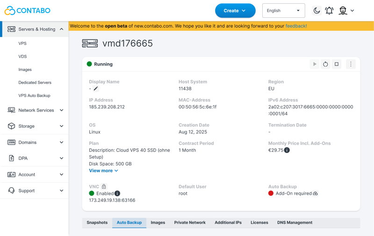374x236 pixels.
Task: Open the three-dot server actions menu
Action: point(351,64)
